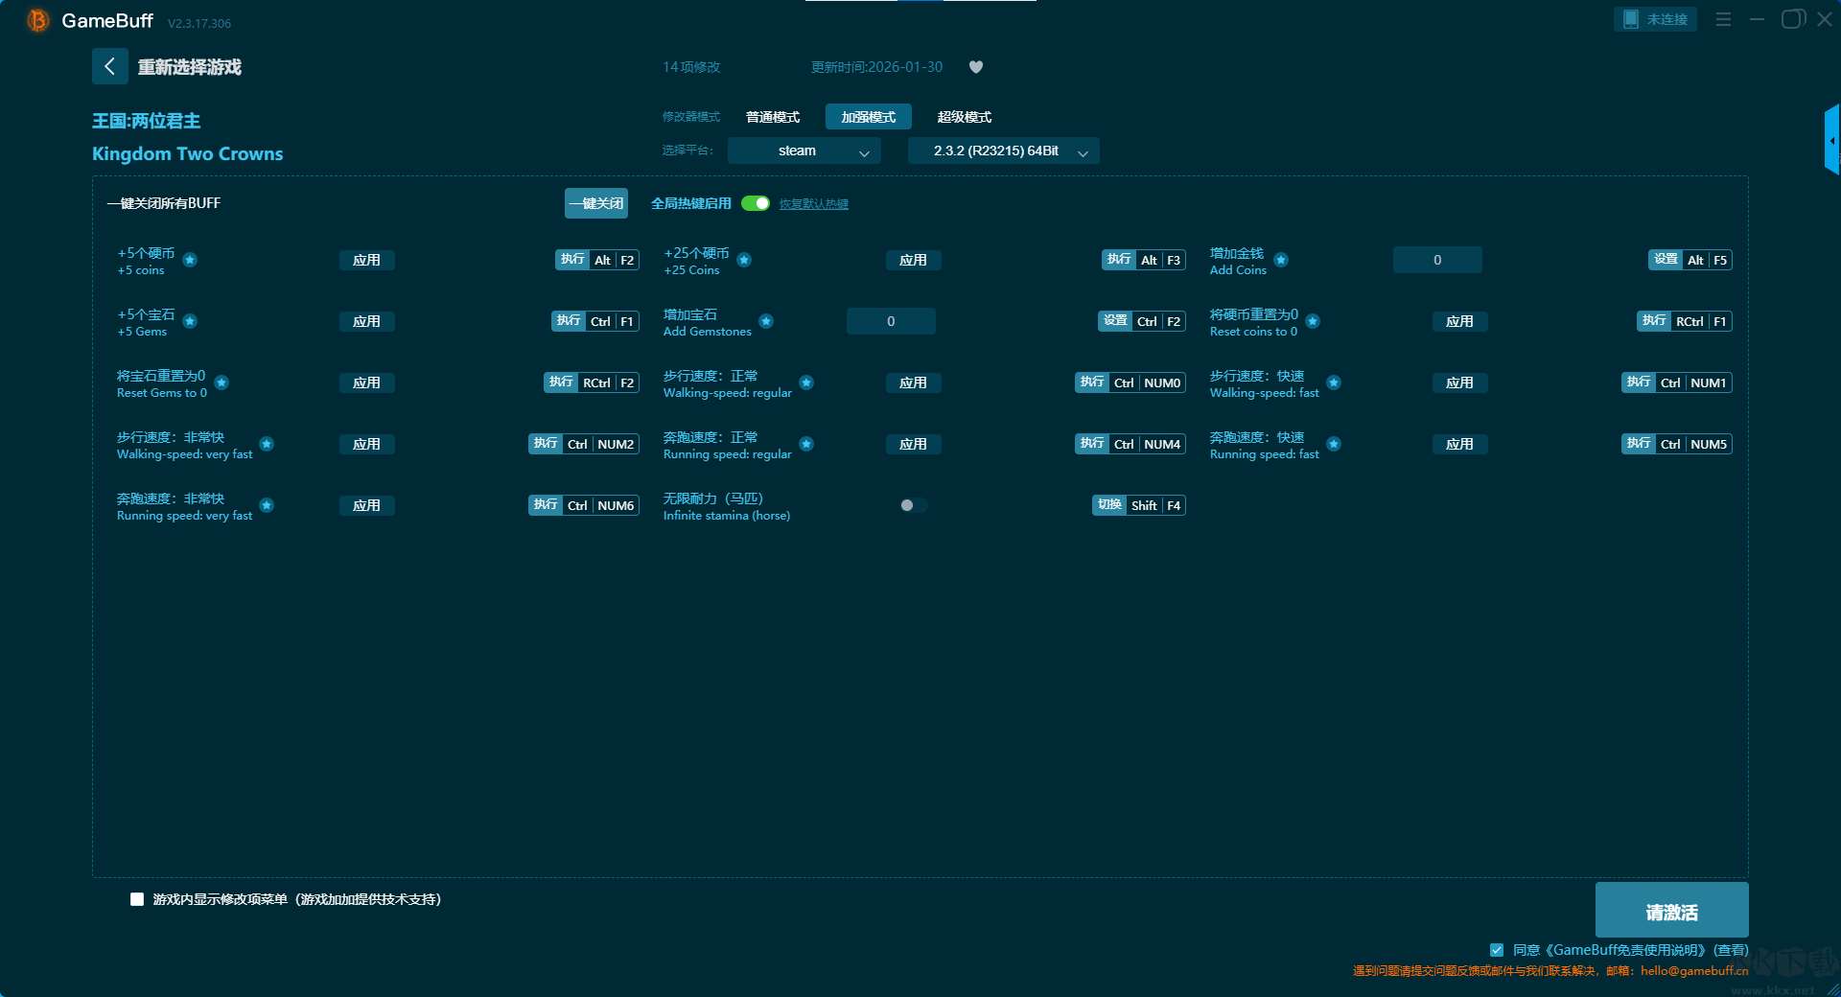Check the in-game cheat menu display checkbox
Image resolution: width=1841 pixels, height=997 pixels.
click(x=137, y=899)
